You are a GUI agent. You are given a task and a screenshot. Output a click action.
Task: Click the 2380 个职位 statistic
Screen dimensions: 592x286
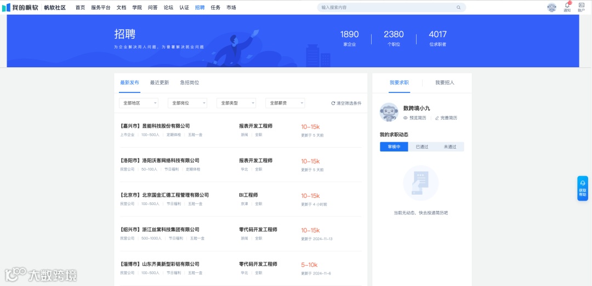[394, 39]
